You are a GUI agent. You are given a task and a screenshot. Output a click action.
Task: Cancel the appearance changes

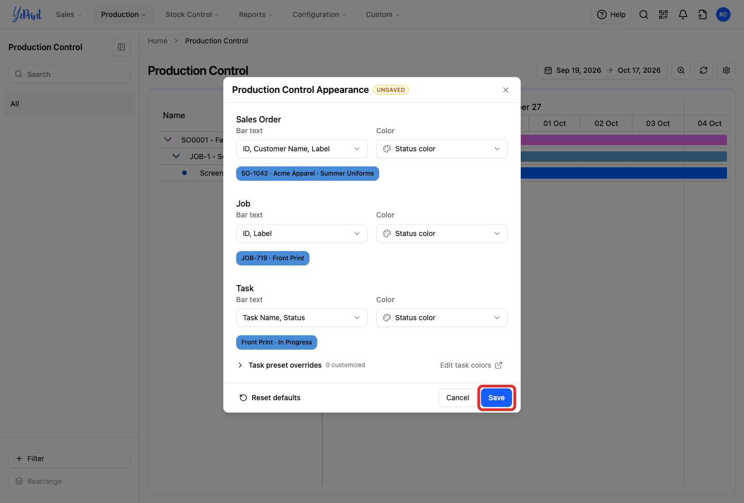(x=458, y=398)
